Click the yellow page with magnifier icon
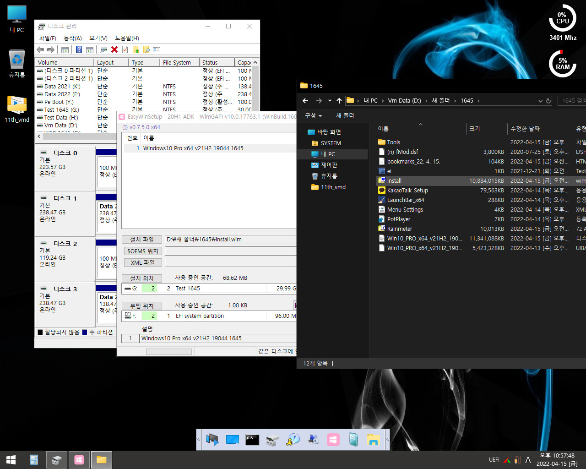 (x=146, y=49)
